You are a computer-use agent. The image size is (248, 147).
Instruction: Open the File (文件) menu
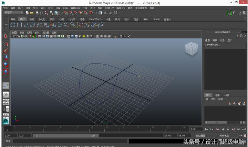6,8
